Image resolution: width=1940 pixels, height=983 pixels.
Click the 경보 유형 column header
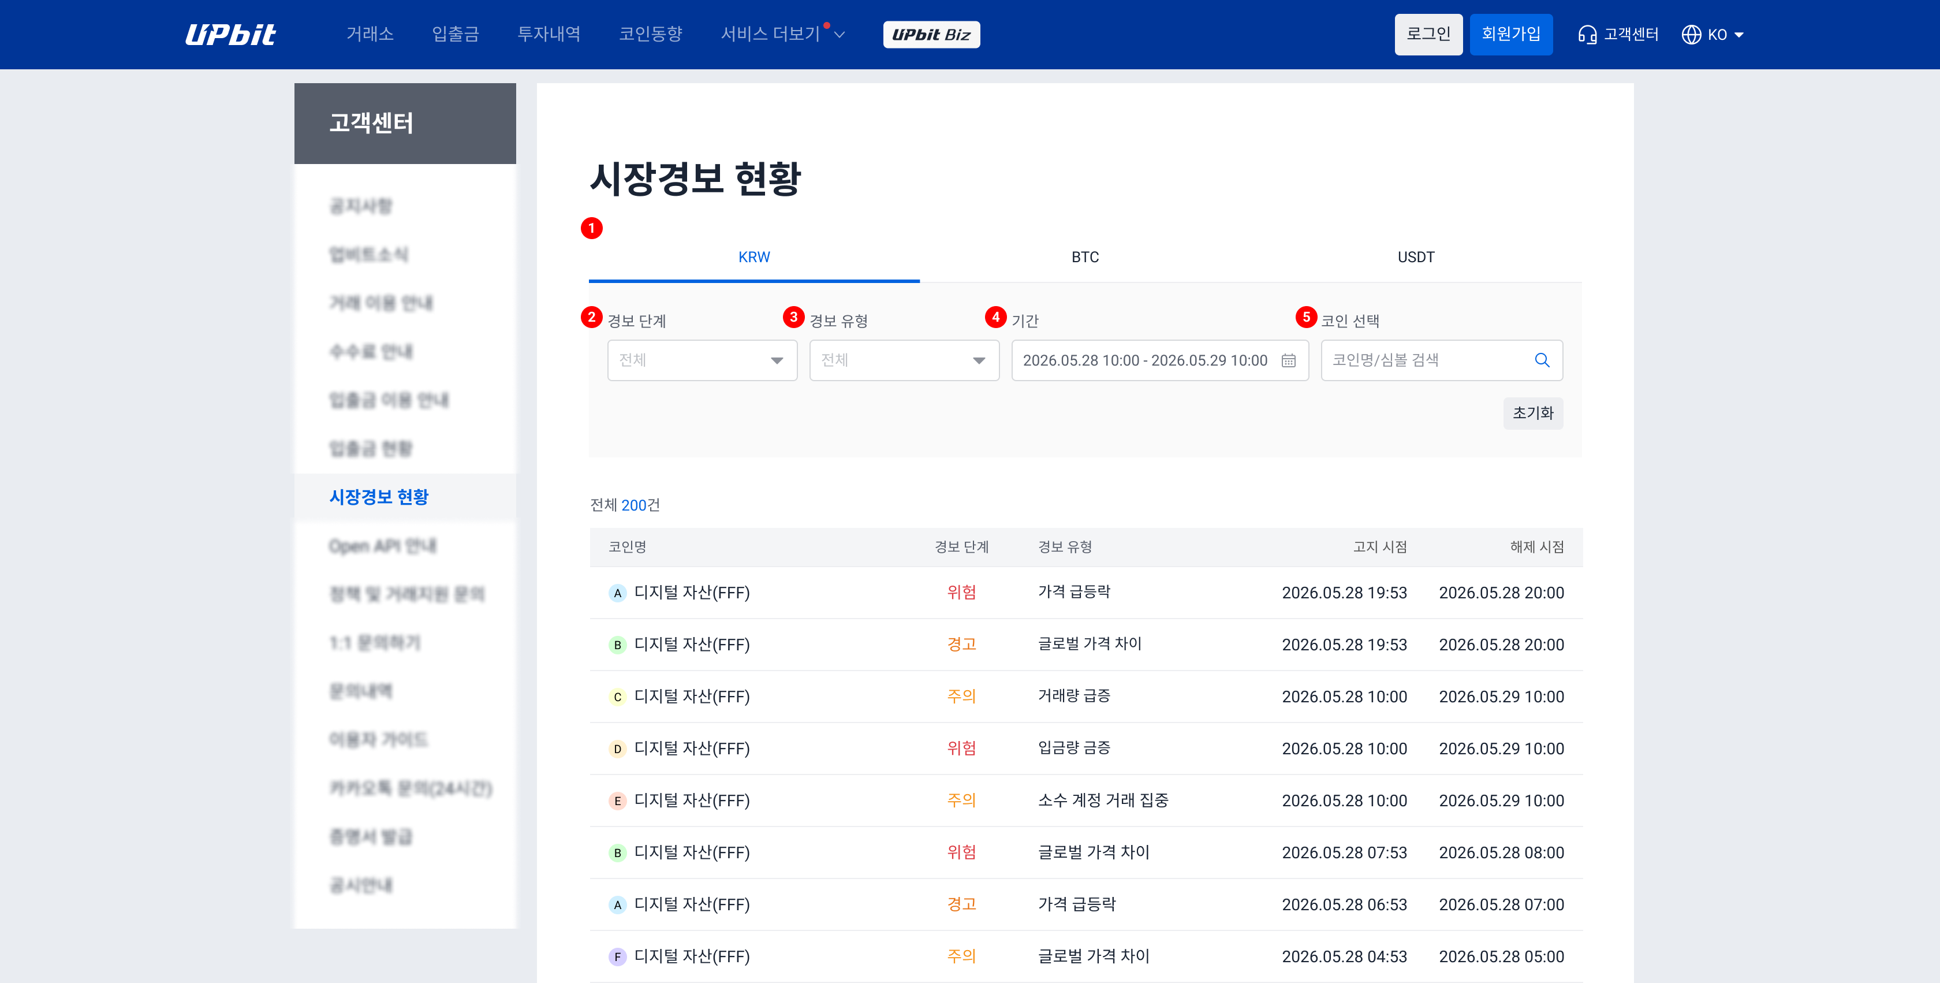click(1065, 548)
